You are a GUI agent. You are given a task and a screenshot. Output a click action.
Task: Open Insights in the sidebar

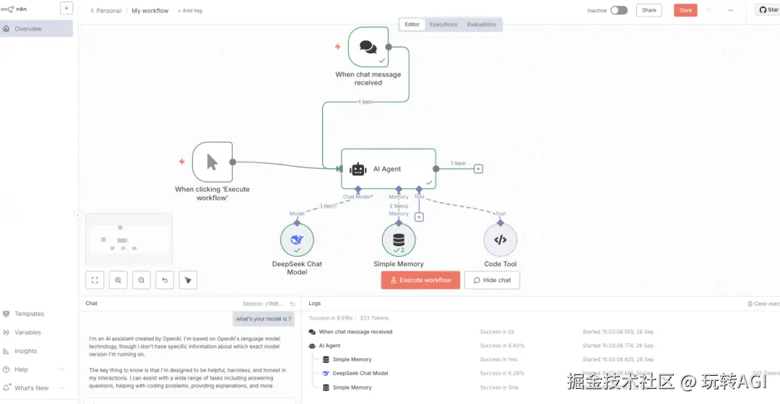pos(25,351)
